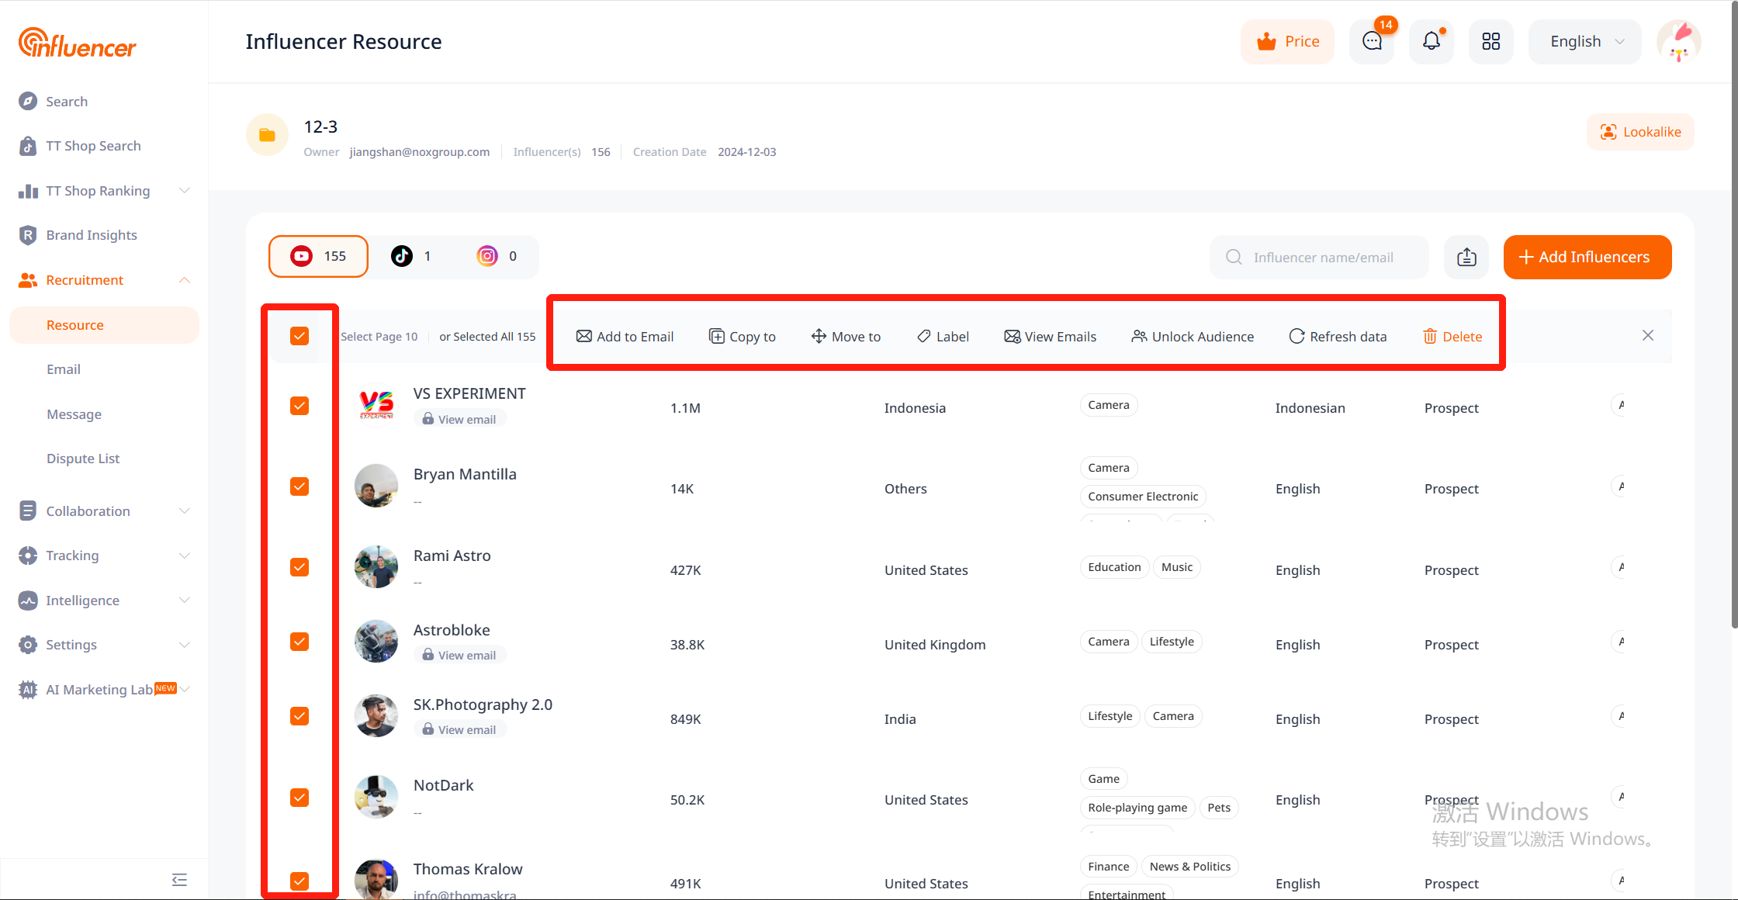Uncheck the select-all checkbox in header row

[299, 336]
